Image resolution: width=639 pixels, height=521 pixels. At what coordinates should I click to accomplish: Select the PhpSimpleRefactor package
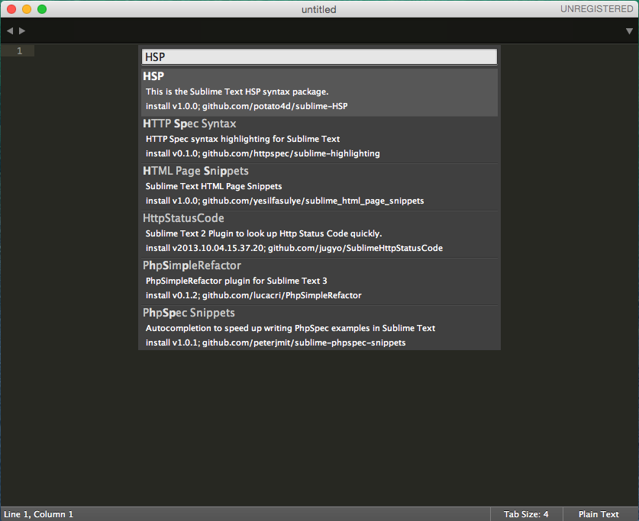tap(319, 281)
